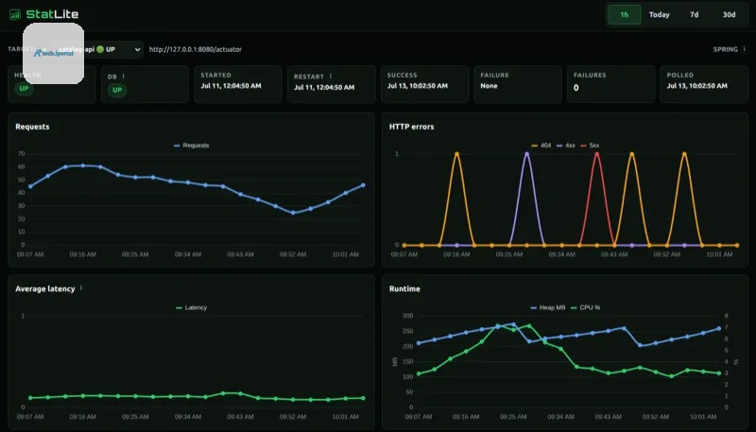
Task: Click the FAILURES count 0
Action: coord(576,88)
